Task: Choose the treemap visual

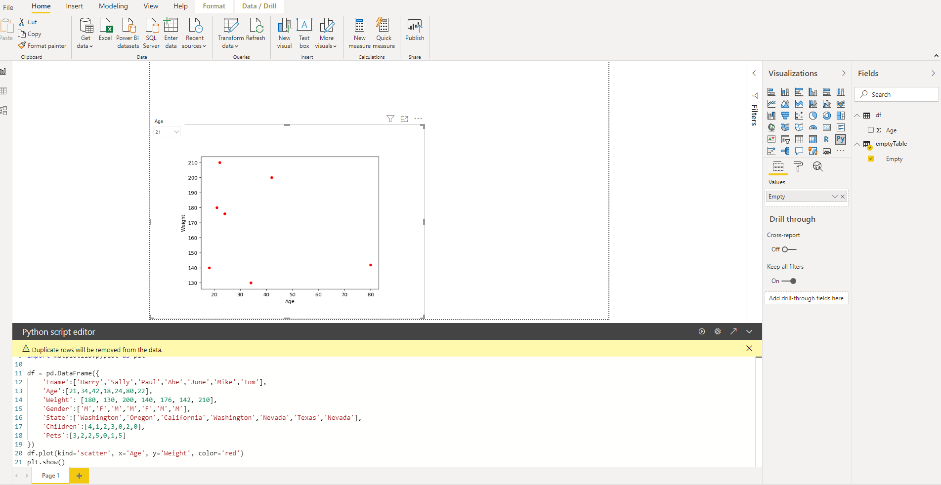Action: click(840, 116)
